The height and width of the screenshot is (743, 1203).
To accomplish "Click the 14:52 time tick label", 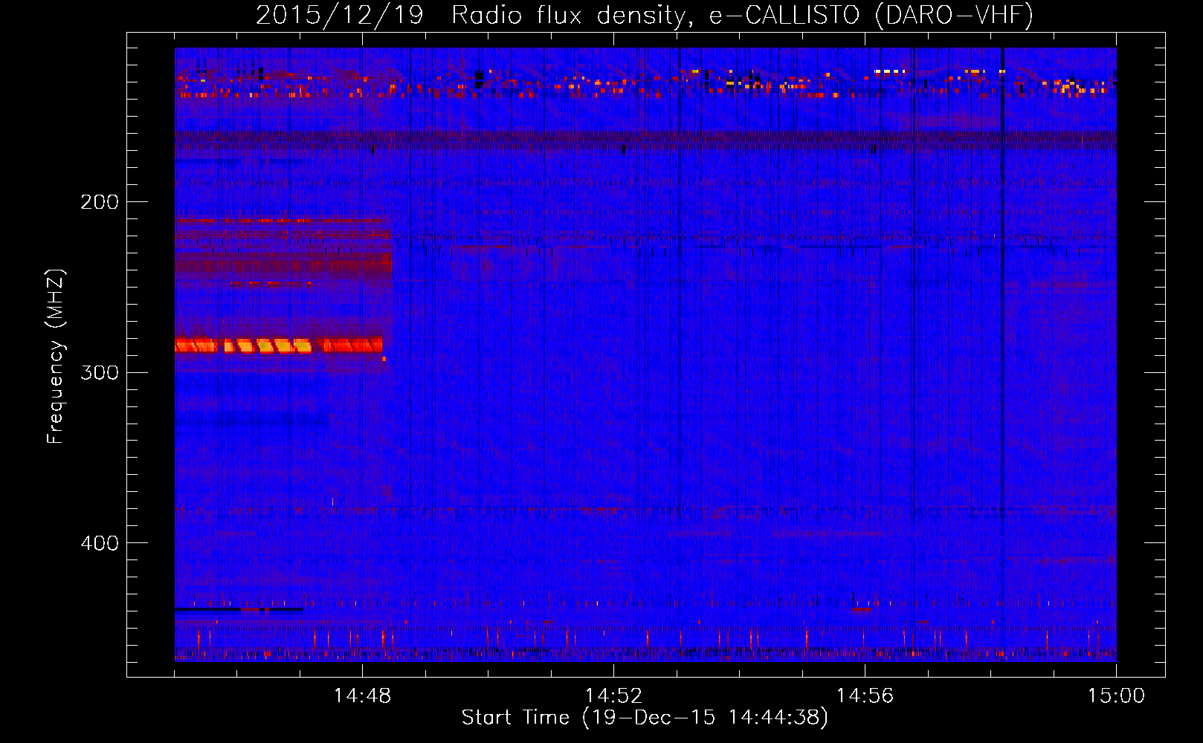I will 613,696.
